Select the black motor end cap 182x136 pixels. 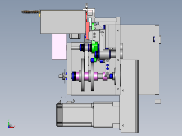pyautogui.click(x=59, y=115)
